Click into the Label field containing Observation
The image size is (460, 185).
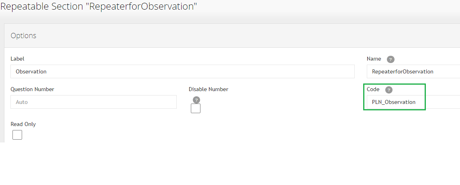(182, 71)
